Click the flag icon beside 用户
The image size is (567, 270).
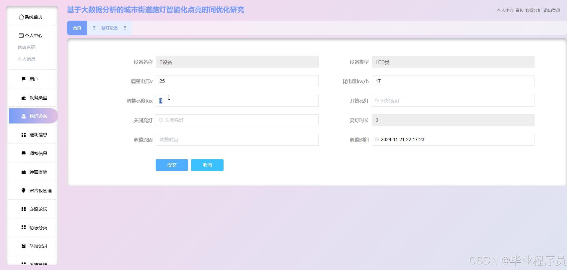click(x=24, y=79)
